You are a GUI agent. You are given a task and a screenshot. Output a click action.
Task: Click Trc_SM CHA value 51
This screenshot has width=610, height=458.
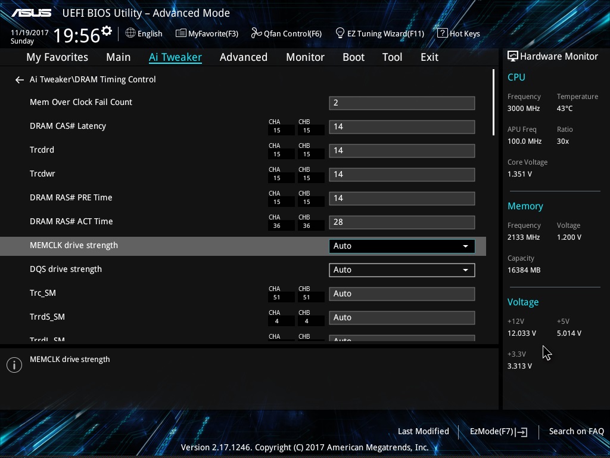coord(276,298)
